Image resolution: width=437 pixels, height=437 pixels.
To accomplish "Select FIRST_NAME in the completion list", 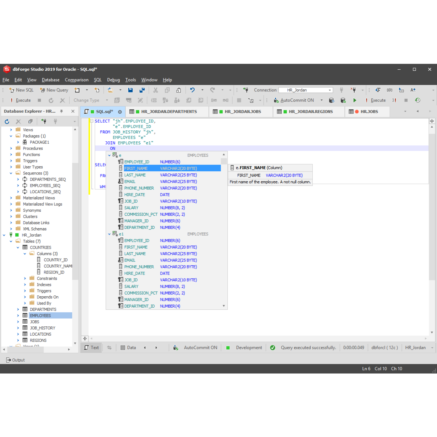I will click(136, 168).
